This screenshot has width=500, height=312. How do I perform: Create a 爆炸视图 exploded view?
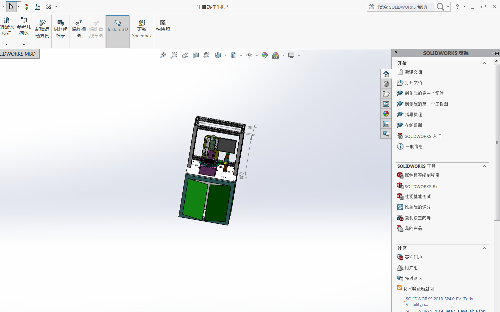[79, 29]
